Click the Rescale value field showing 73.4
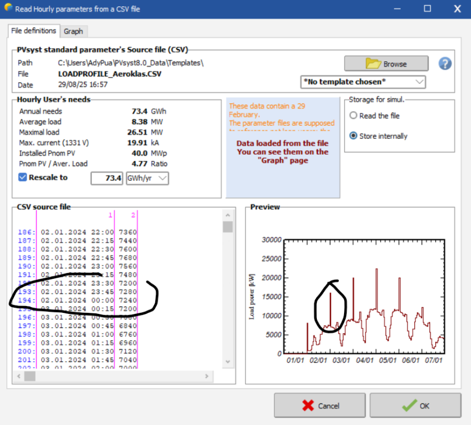Screen dimensions: 471x425 [x=107, y=178]
